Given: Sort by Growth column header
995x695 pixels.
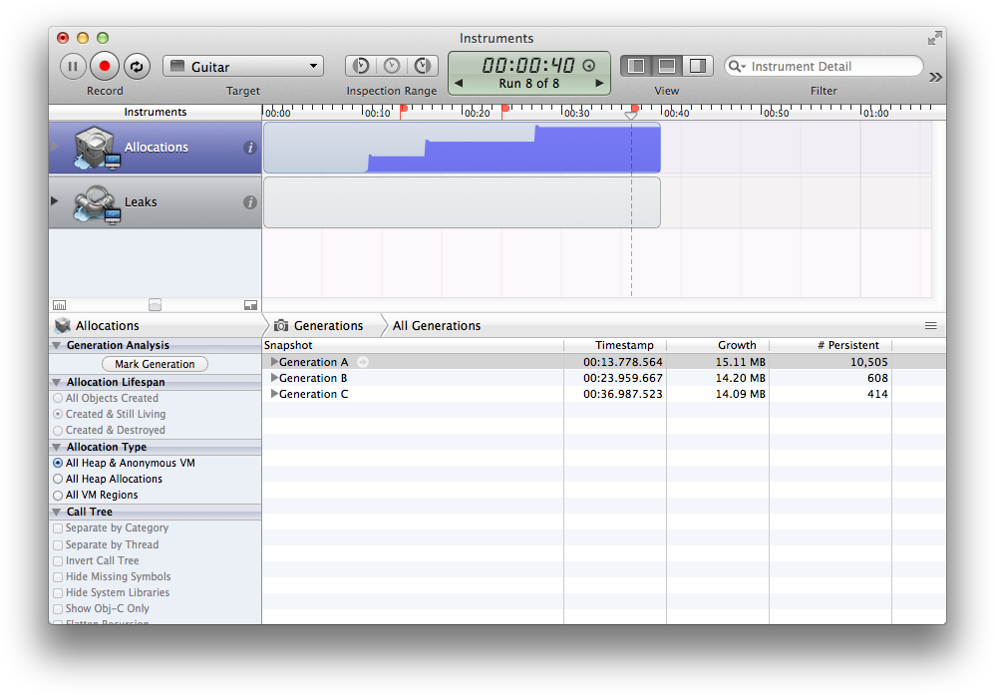Looking at the screenshot, I should [718, 345].
